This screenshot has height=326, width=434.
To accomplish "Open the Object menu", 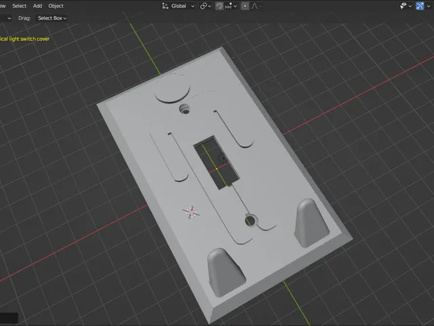I will pyautogui.click(x=56, y=6).
